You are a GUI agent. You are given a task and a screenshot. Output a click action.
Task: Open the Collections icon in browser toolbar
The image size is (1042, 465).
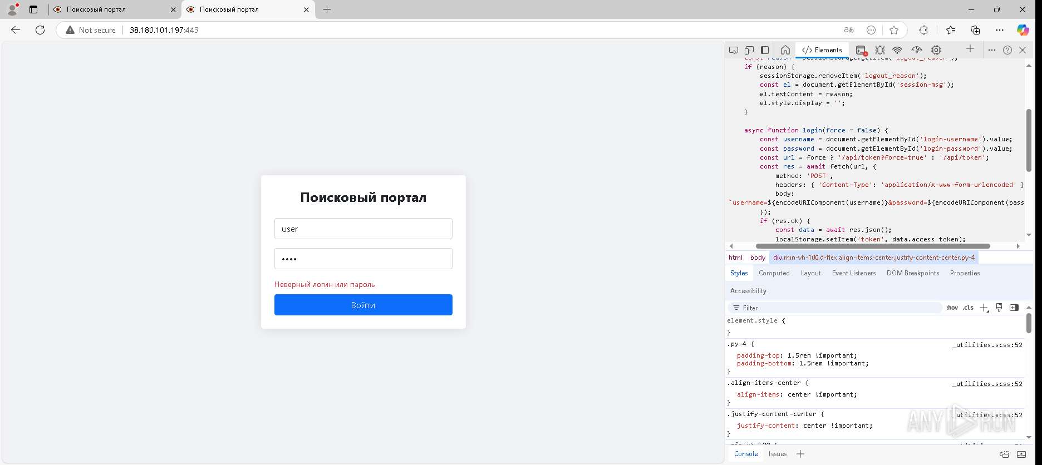[x=975, y=30]
